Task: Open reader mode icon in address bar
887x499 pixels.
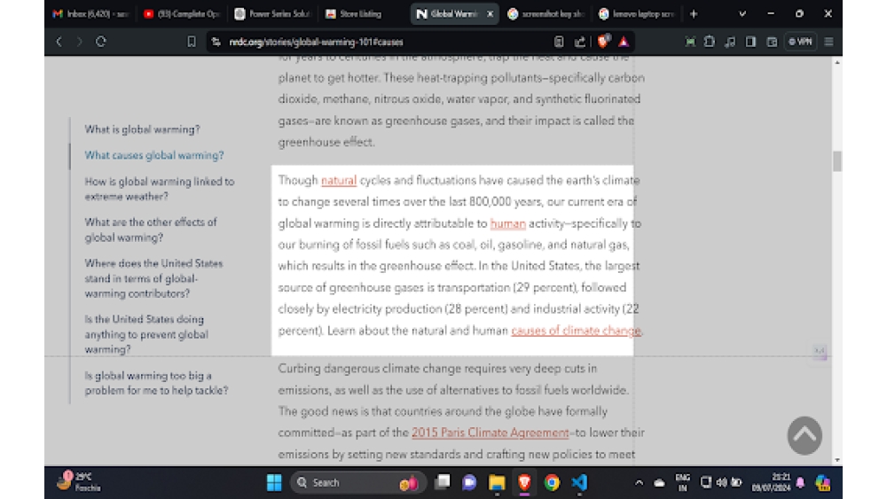Action: 559,42
